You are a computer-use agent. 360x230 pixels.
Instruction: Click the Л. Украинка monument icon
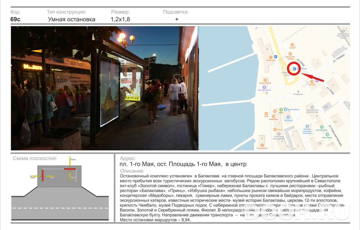[298, 91]
